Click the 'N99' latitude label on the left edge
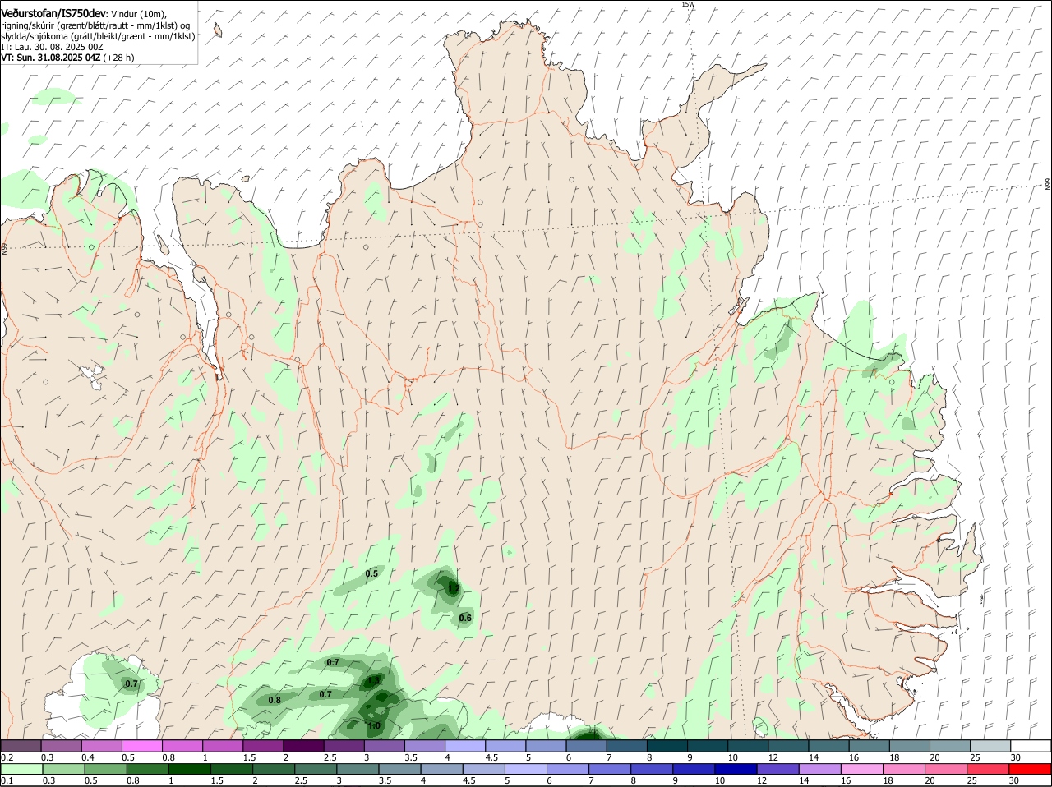 pyautogui.click(x=4, y=248)
